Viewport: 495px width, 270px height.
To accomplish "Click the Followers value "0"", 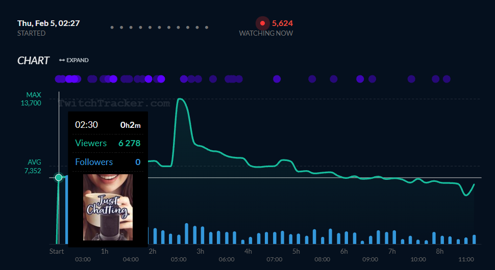I will [x=138, y=162].
